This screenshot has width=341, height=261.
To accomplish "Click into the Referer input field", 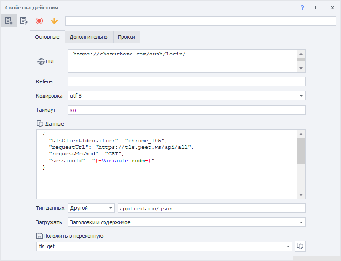I will (186, 81).
